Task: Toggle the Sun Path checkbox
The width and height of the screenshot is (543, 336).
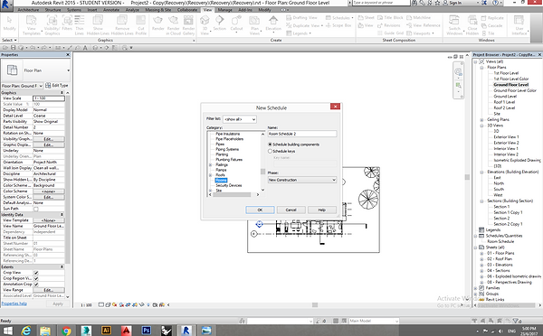Action: 36,209
